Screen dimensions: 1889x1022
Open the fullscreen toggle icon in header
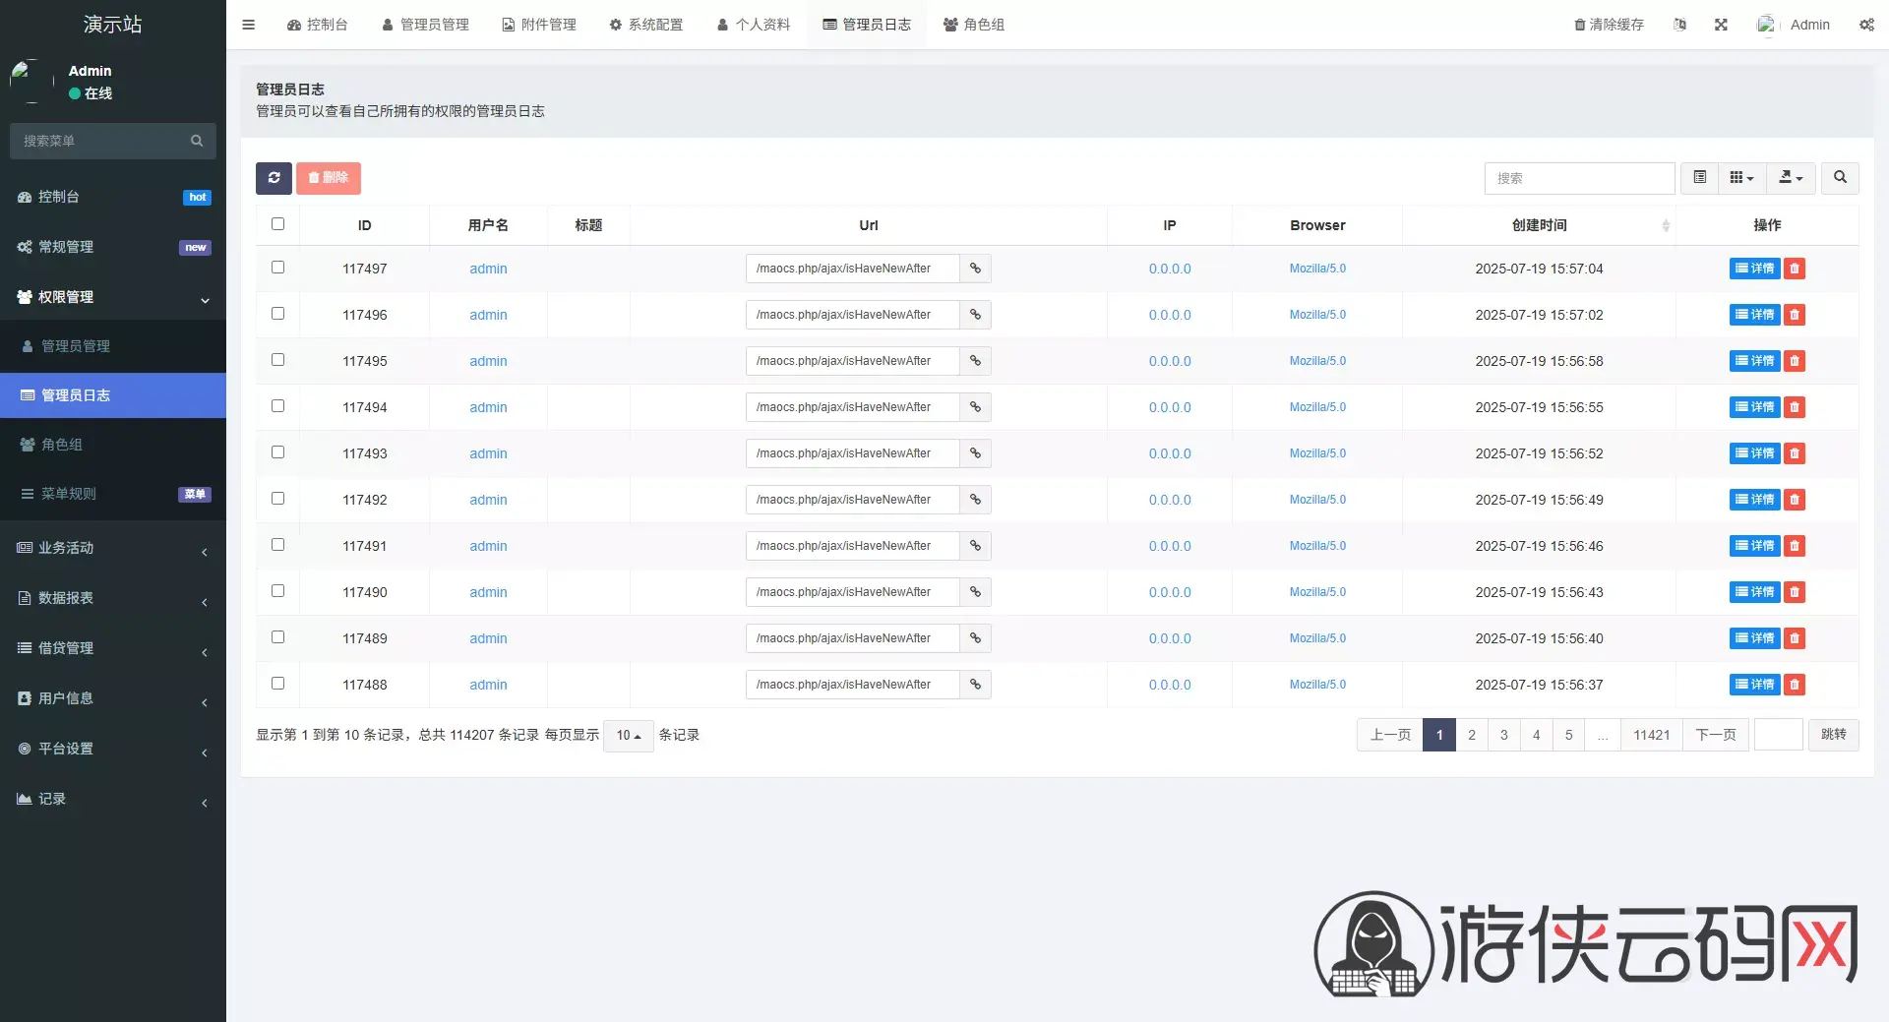pos(1721,25)
